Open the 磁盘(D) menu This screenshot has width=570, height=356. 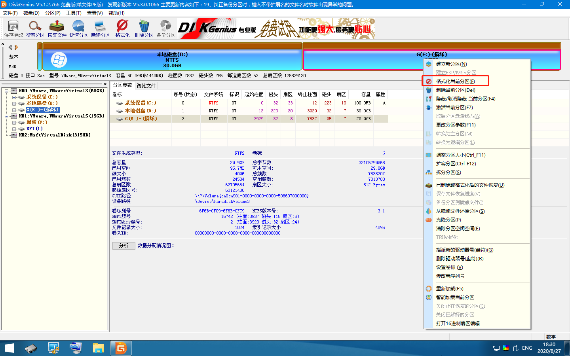tap(31, 13)
